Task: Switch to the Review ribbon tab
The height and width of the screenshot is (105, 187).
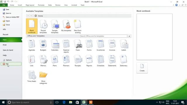Action: tap(58, 5)
